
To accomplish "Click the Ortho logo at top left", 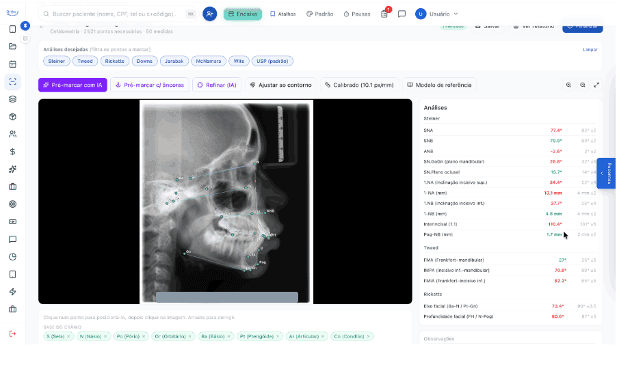I will pos(12,13).
